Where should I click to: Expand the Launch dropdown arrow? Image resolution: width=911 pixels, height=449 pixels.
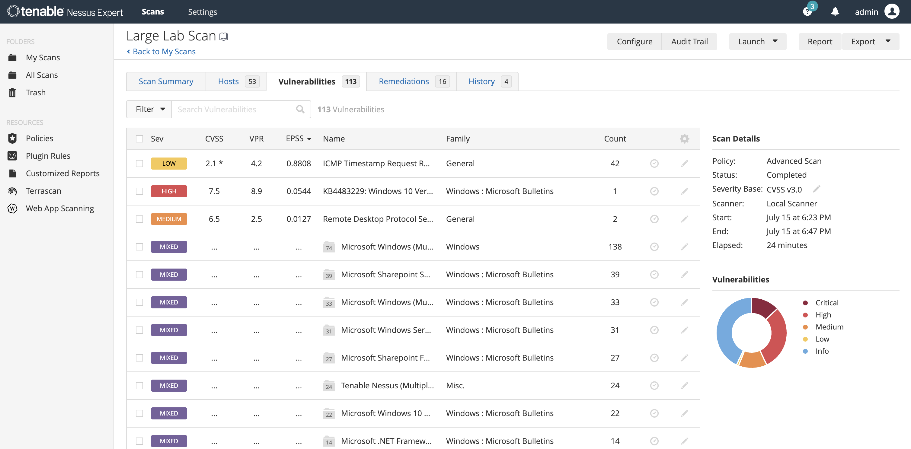click(775, 41)
